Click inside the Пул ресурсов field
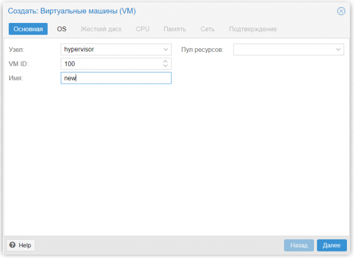Viewport: 354px width, 258px height. click(283, 49)
